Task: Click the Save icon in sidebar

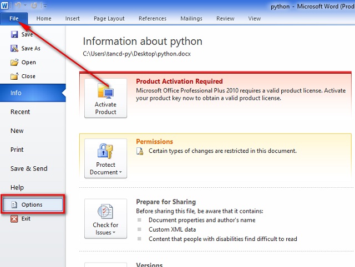Action: pos(15,34)
